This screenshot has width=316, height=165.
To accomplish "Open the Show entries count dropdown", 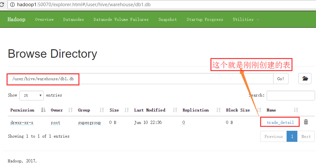I will (x=31, y=95).
